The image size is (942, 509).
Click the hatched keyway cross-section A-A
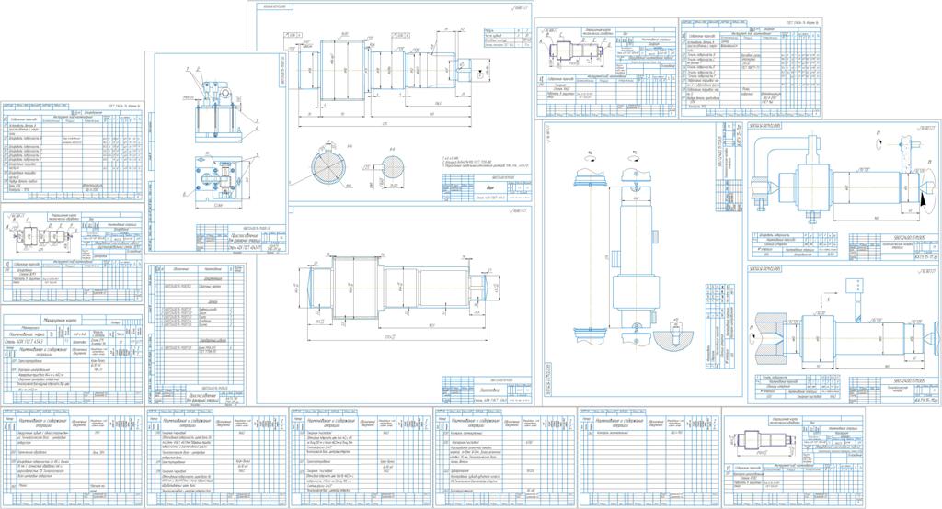click(x=329, y=166)
